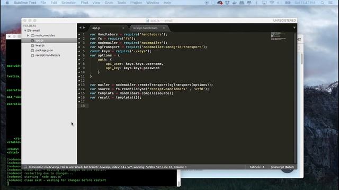339x190 pixels.
Task: Open the Find menu
Action: [84, 3]
